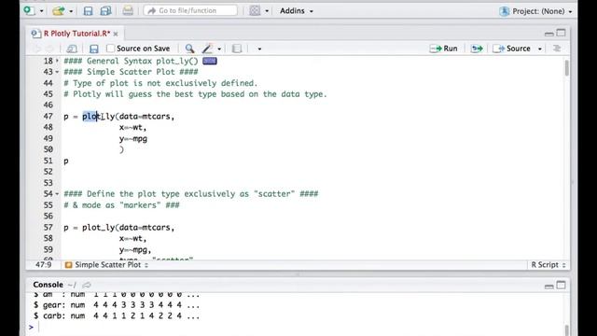Focus the Go to file/function field
The image size is (597, 336).
[190, 10]
